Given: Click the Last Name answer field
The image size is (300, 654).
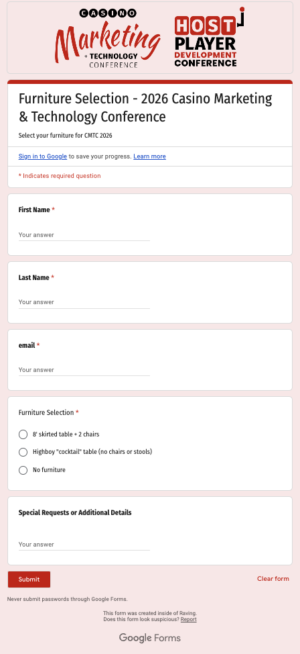Looking at the screenshot, I should click(84, 302).
